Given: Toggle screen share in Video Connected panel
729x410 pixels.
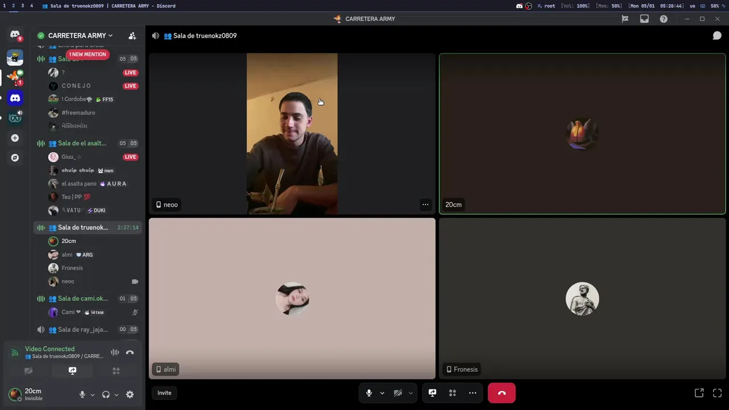Looking at the screenshot, I should point(72,371).
